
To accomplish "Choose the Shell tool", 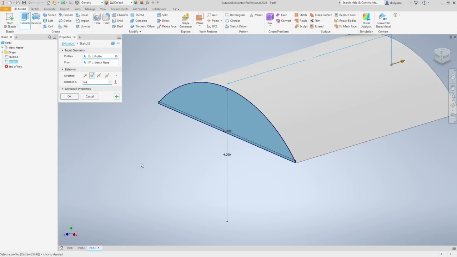I will [117, 21].
